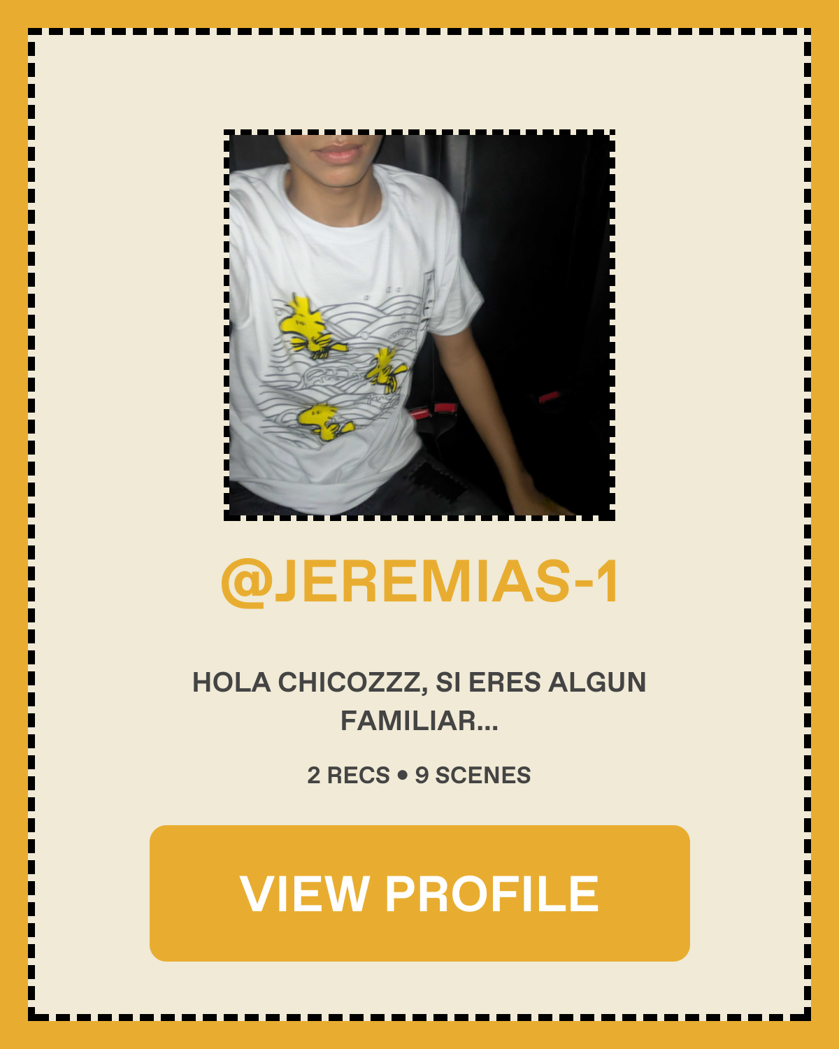Screen dimensions: 839x1049
Task: Click the '9 SCENES' stat
Action: point(473,776)
